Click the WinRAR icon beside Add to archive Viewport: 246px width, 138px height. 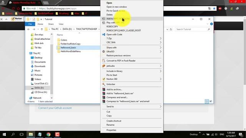click(x=103, y=89)
